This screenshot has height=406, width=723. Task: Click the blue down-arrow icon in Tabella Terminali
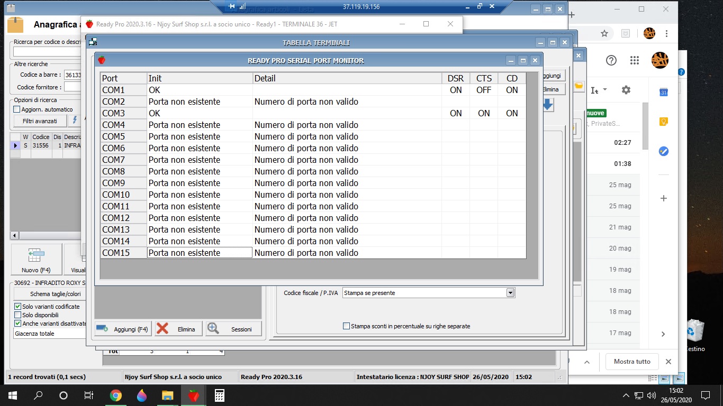[548, 105]
